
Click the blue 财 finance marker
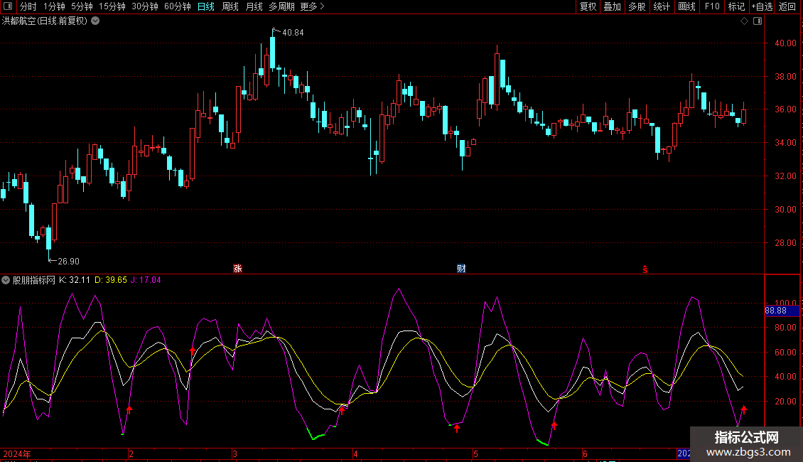(x=461, y=269)
